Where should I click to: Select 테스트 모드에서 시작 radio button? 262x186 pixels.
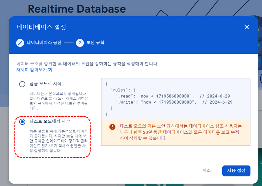pos(22,122)
